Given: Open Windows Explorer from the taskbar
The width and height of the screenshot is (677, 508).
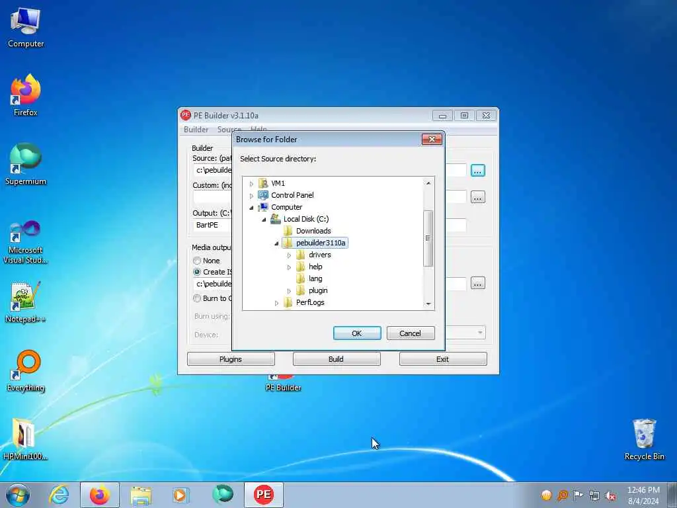Looking at the screenshot, I should point(141,495).
